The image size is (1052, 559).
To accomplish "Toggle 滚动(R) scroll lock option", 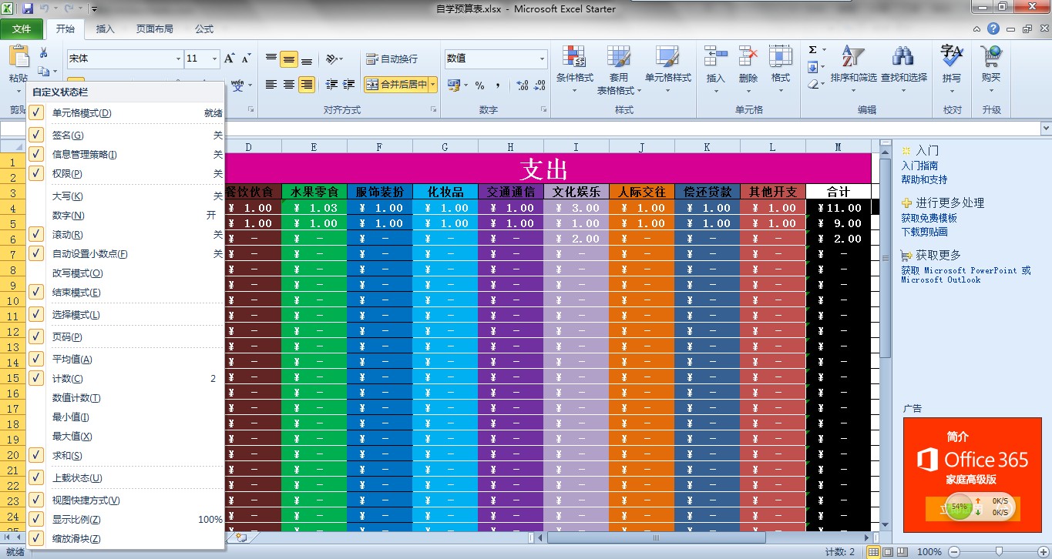I will pyautogui.click(x=126, y=234).
